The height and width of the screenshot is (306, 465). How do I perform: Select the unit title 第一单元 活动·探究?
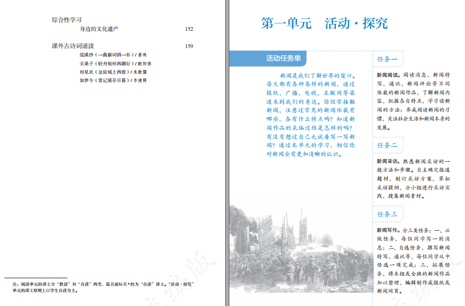coord(324,23)
